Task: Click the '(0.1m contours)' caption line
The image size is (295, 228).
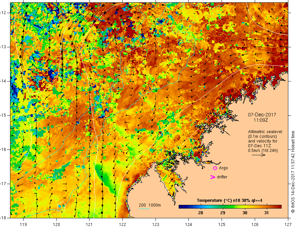Action: pyautogui.click(x=262, y=136)
